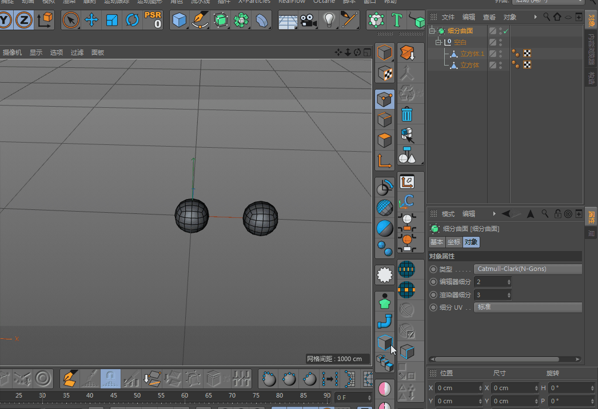Open the green Array modeling generator icon
Image resolution: width=598 pixels, height=409 pixels.
click(241, 20)
